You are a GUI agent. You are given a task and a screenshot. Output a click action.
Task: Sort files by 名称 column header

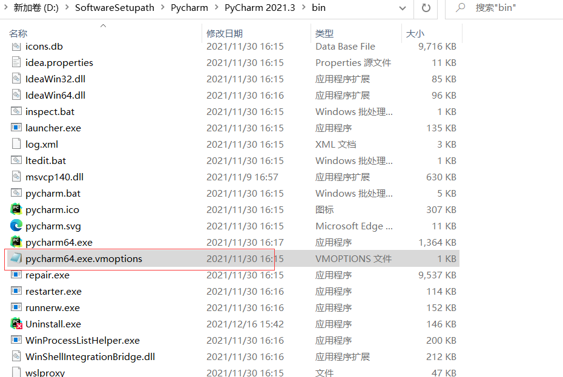pos(18,33)
